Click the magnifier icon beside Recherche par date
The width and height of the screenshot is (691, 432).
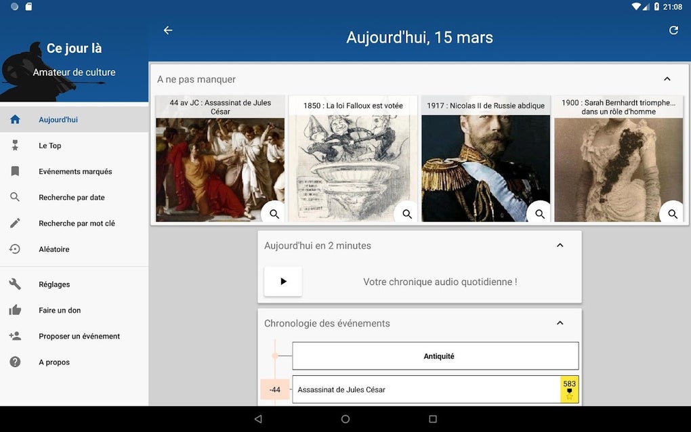coord(15,197)
